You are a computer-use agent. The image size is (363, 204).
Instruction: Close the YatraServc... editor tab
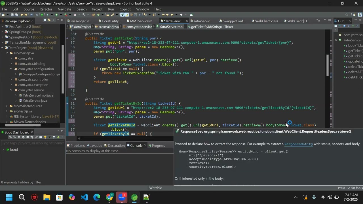[x=187, y=21]
